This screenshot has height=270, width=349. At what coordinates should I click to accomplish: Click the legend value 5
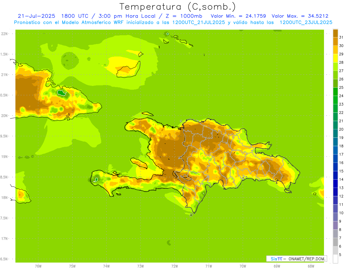(340, 255)
